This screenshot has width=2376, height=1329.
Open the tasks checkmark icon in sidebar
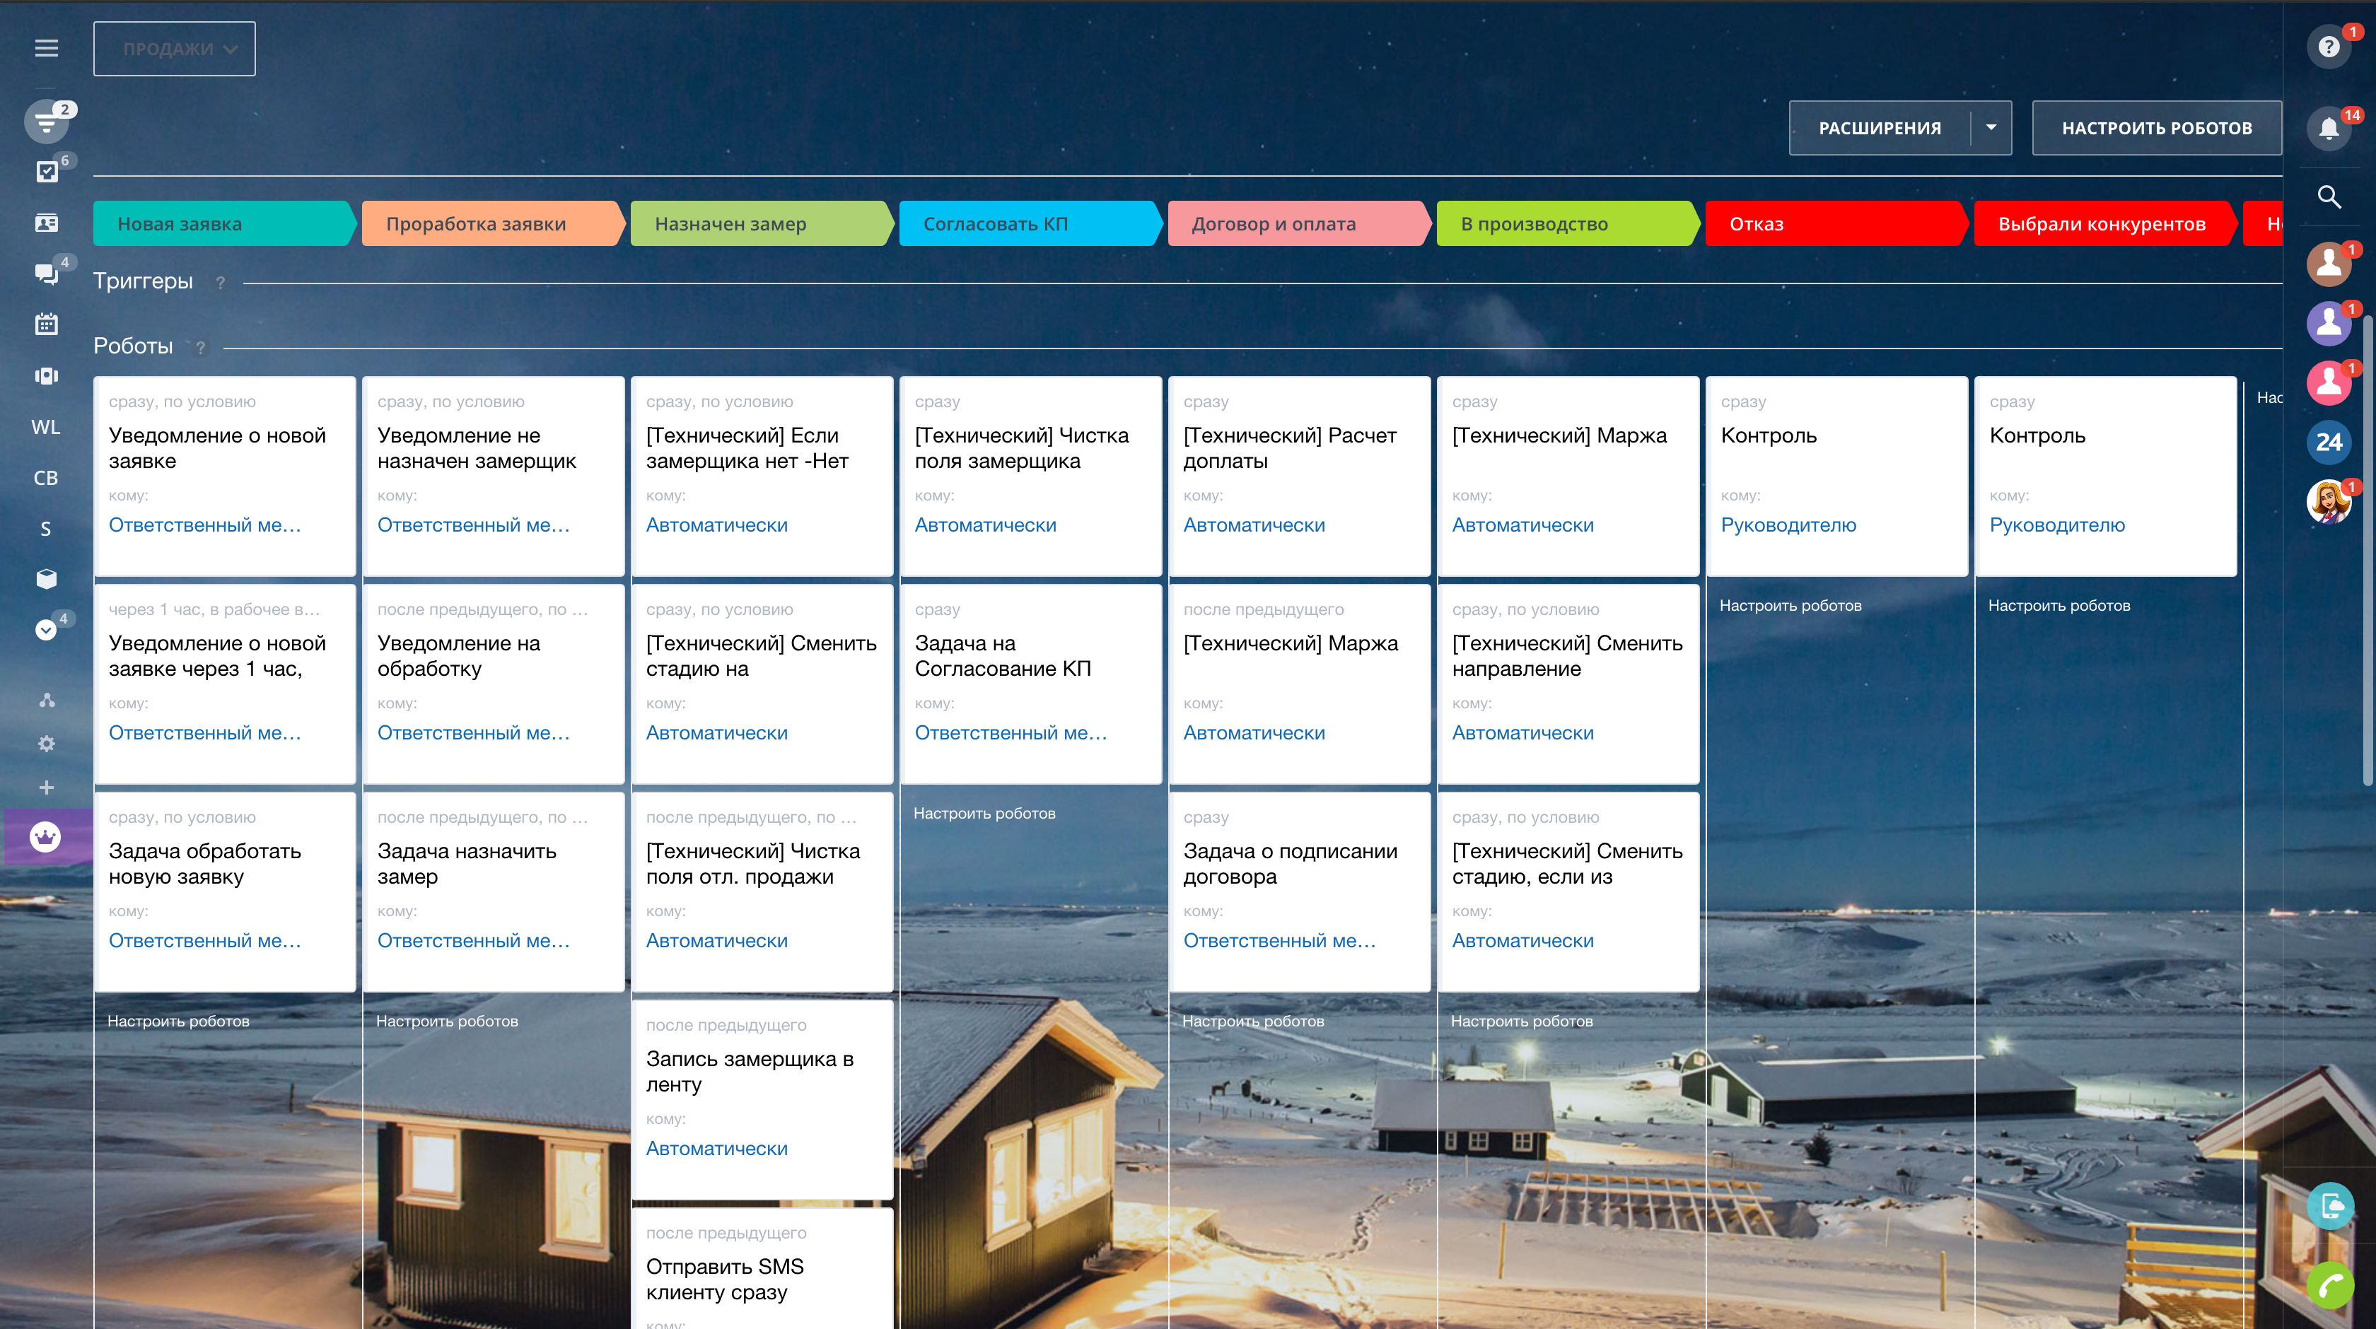(46, 172)
